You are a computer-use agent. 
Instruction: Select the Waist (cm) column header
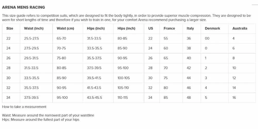click(x=65, y=28)
